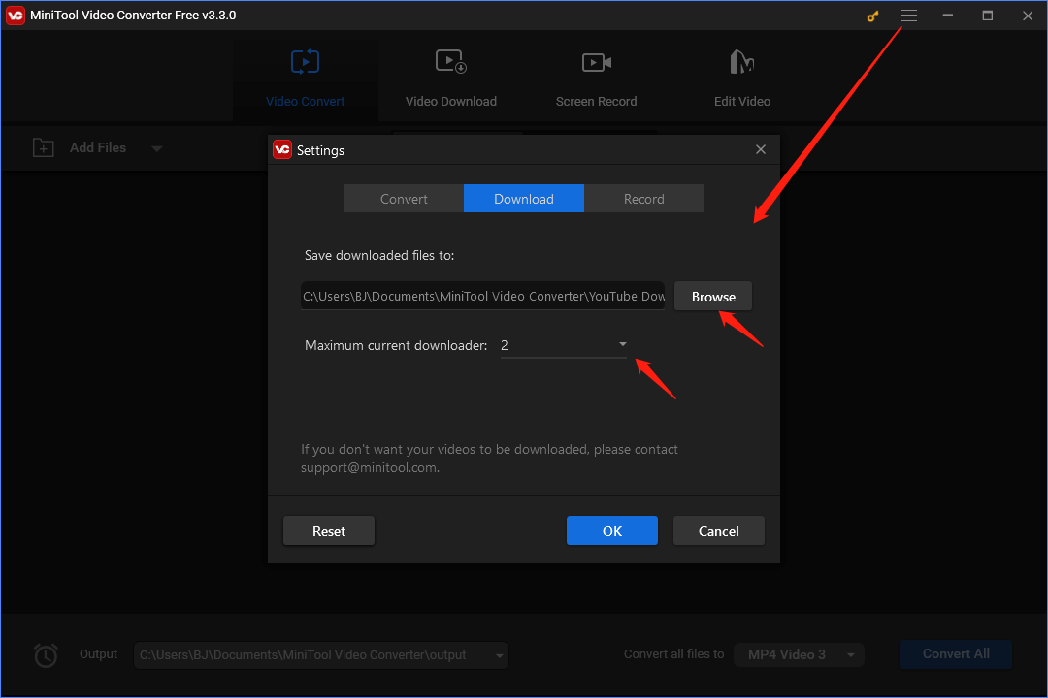Open the hamburger menu in title bar
1048x698 pixels.
point(909,16)
